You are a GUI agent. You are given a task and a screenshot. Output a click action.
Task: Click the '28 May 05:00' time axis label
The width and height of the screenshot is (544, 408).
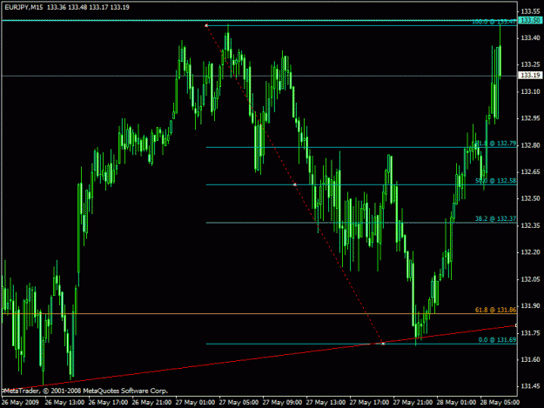coord(500,402)
